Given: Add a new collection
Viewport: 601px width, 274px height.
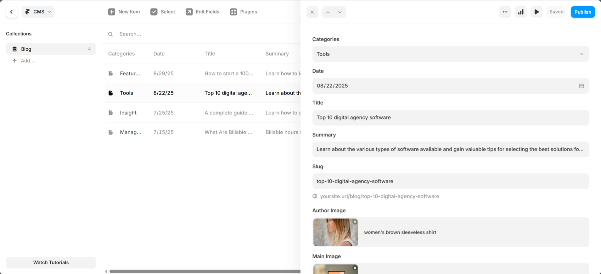Looking at the screenshot, I should click(x=23, y=61).
